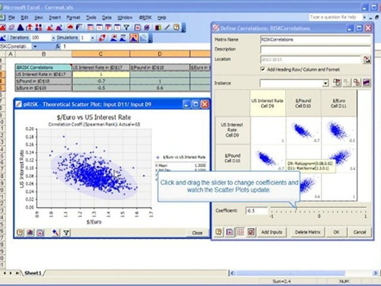The width and height of the screenshot is (381, 286).
Task: Click the Coefficient value field
Action: (x=257, y=211)
